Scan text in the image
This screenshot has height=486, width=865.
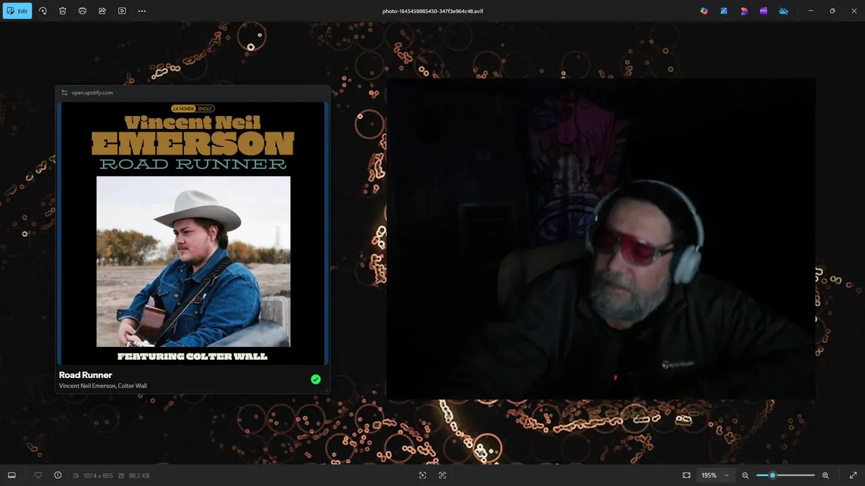click(x=443, y=475)
